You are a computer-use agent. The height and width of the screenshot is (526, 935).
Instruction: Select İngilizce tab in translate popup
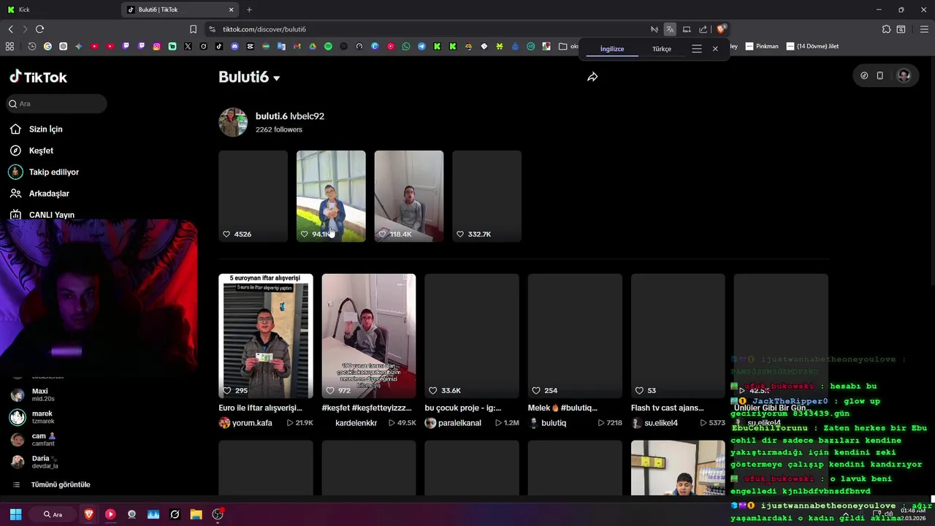pyautogui.click(x=612, y=49)
